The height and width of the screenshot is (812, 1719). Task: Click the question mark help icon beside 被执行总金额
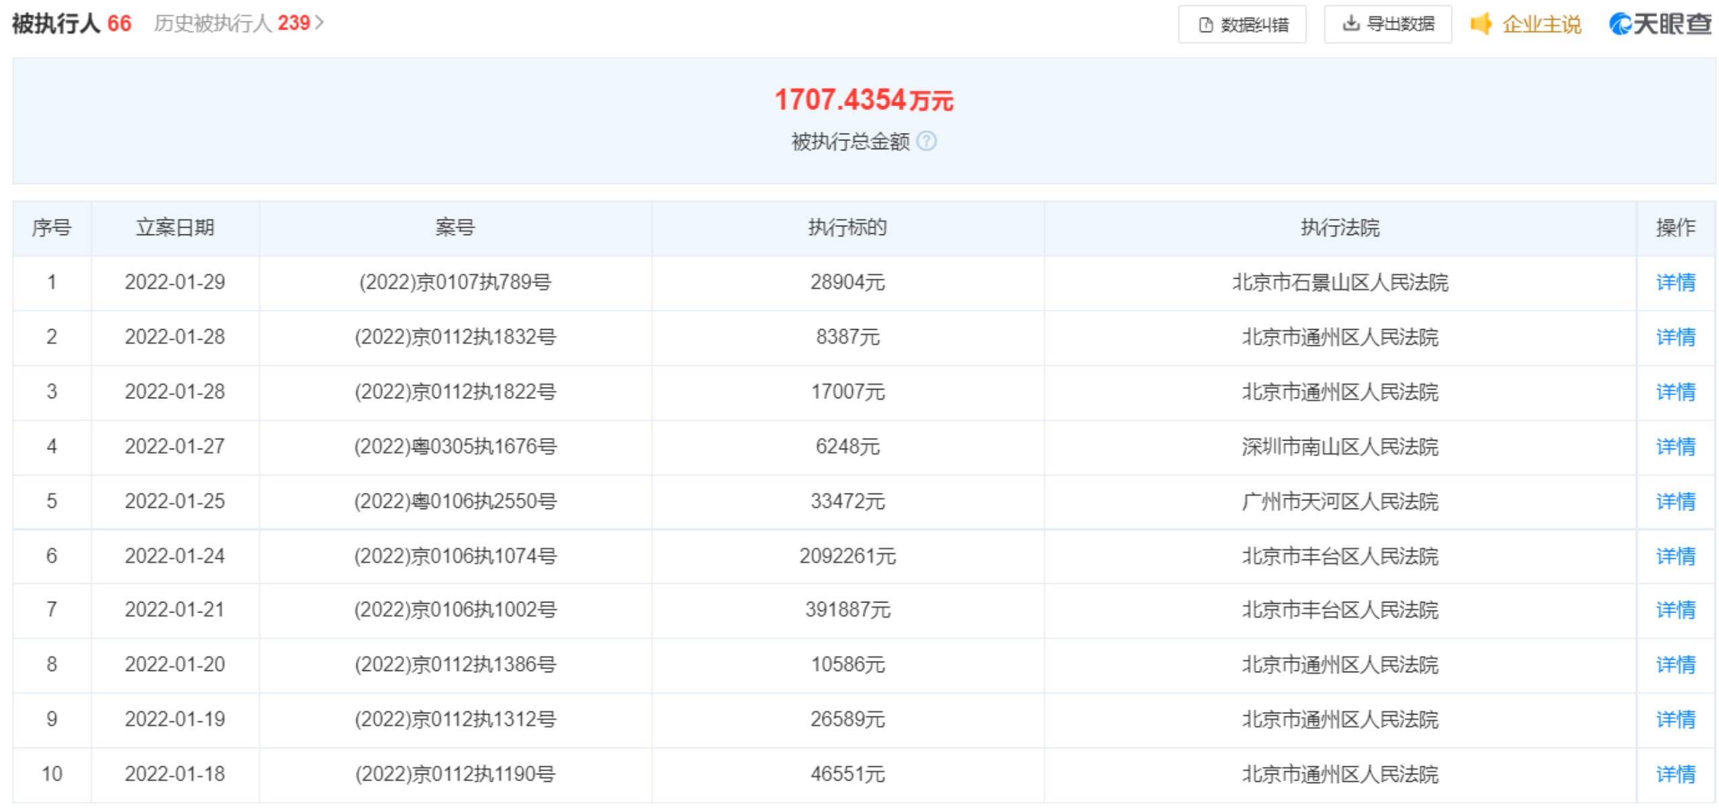click(926, 141)
